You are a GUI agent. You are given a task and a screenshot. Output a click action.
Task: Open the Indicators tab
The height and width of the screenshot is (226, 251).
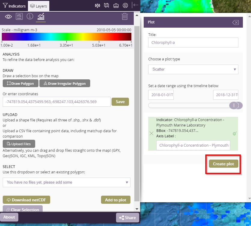[14, 6]
